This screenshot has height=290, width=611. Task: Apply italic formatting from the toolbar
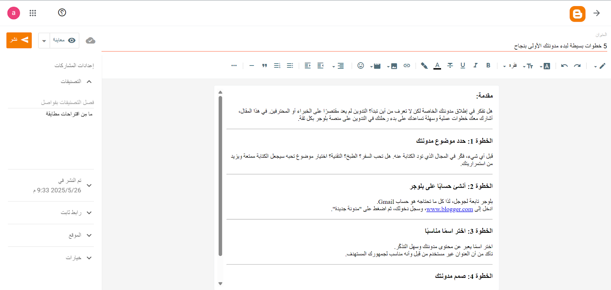pos(475,66)
